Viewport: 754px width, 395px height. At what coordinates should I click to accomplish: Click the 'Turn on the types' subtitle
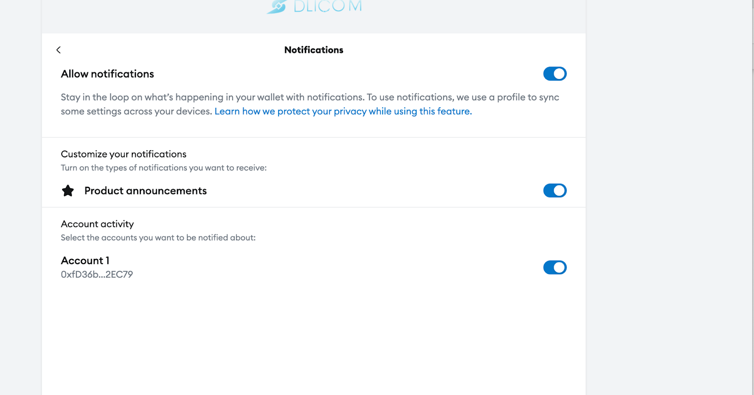164,168
